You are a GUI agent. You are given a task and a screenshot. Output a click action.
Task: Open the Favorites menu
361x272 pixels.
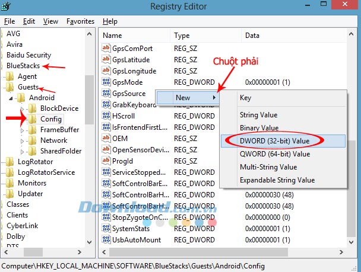[x=80, y=21]
